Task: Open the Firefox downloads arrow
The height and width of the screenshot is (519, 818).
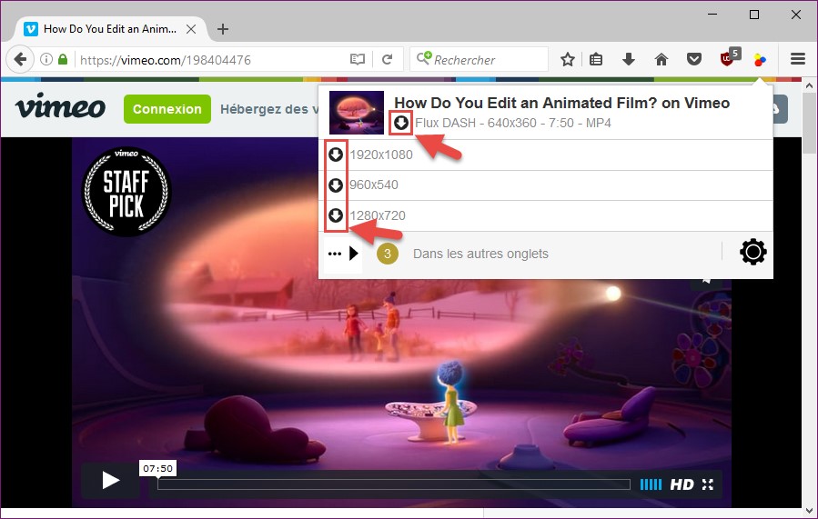Action: 629,59
